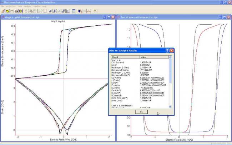This screenshot has height=145, width=232.
Task: Click the dialog's blue question mark help icon
Action: [x=167, y=51]
